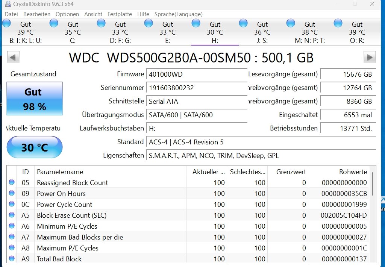Click the Parametername column header

point(111,172)
